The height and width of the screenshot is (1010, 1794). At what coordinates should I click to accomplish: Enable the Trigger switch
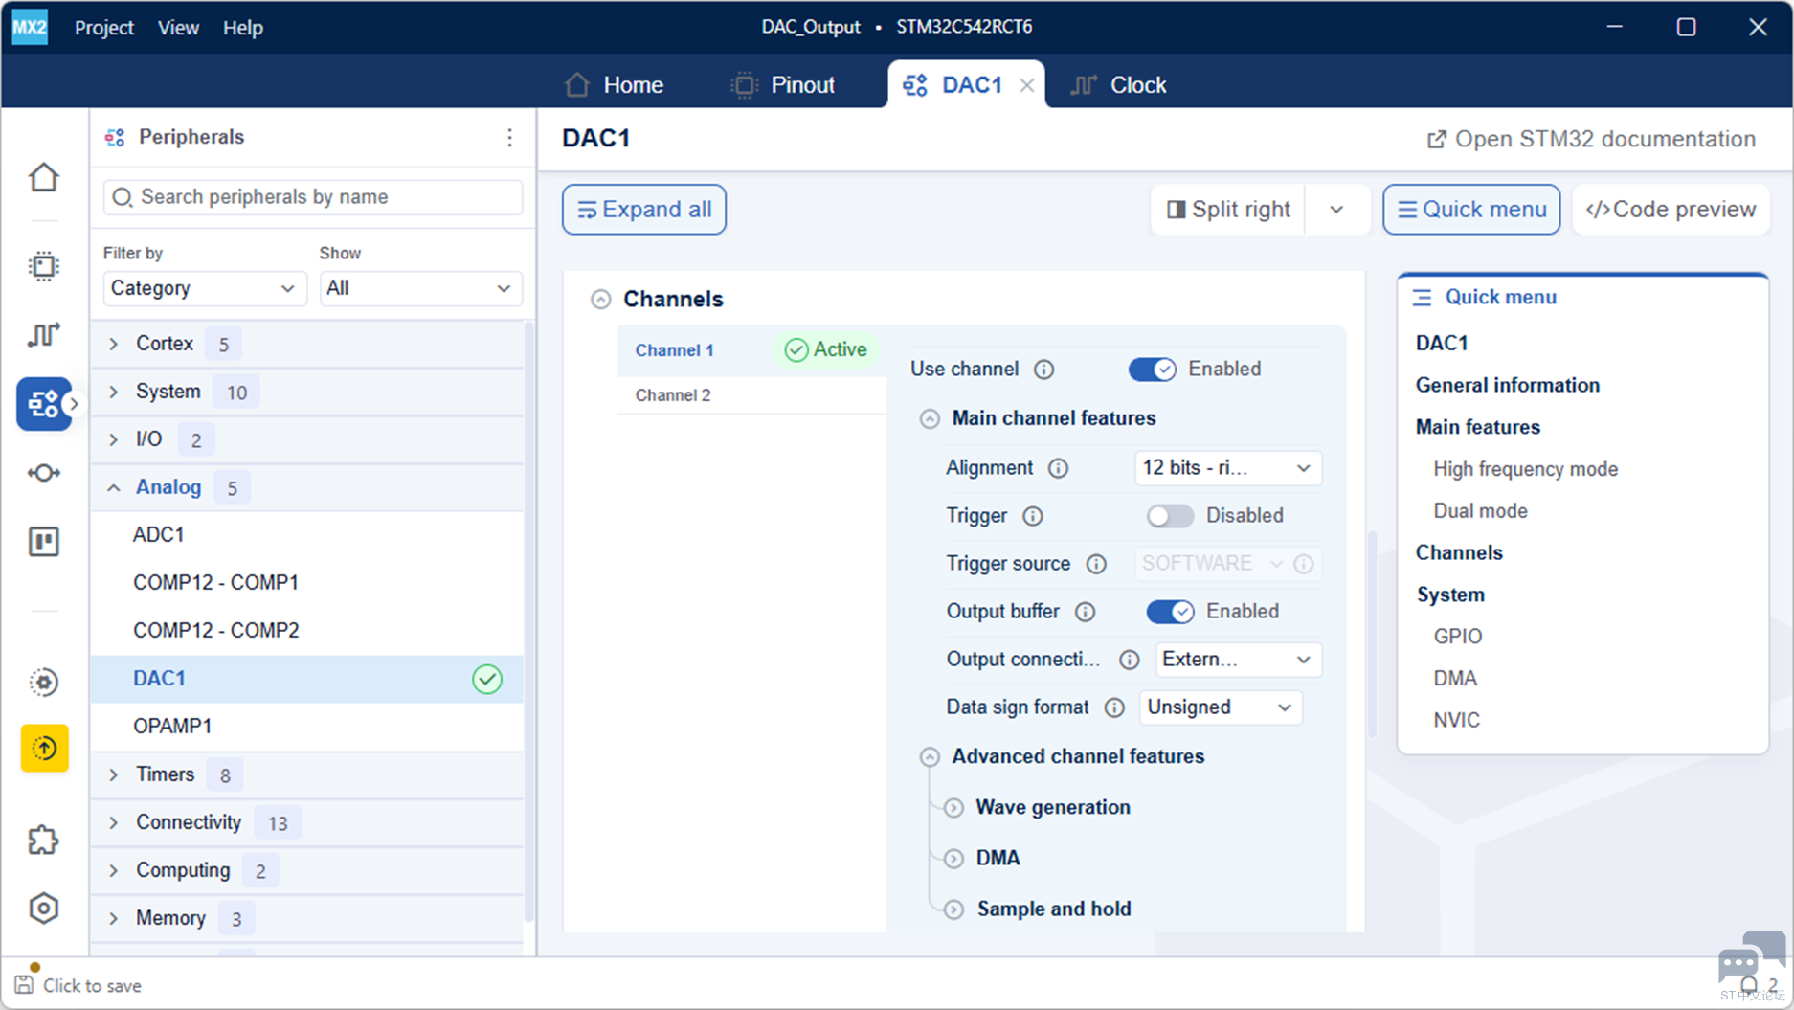pos(1170,516)
